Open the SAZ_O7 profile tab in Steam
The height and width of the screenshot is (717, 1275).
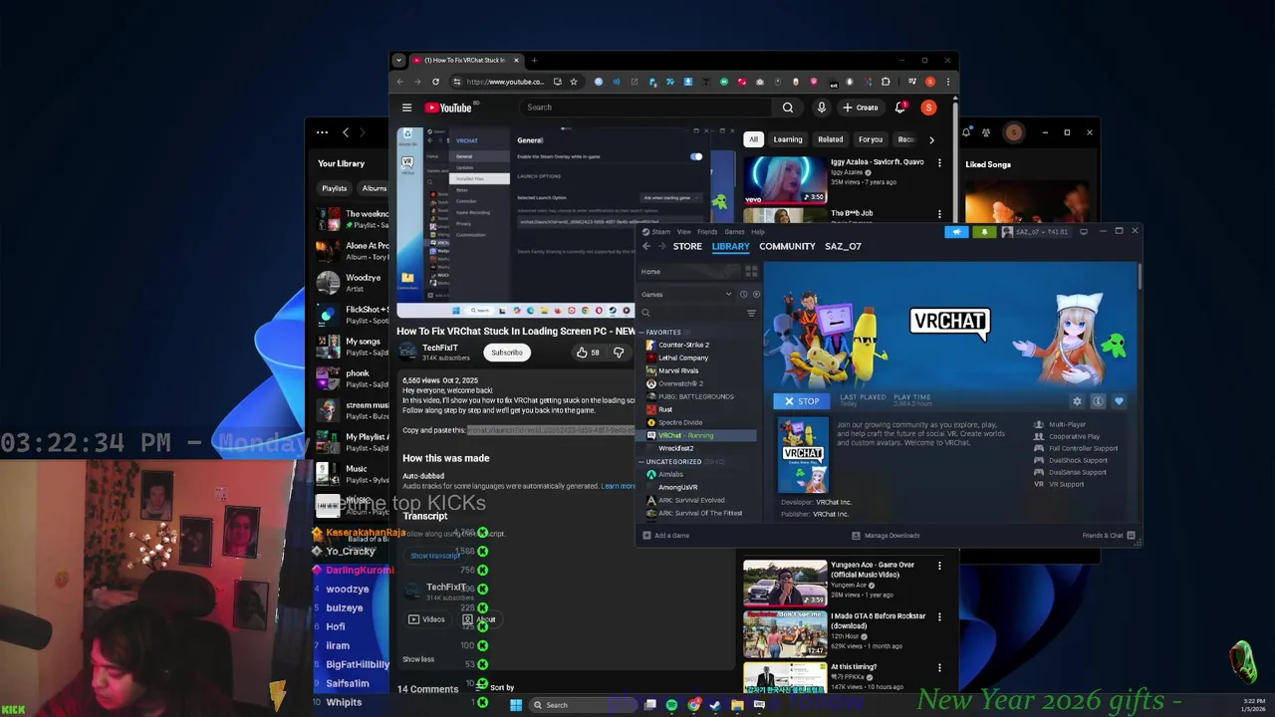point(843,246)
